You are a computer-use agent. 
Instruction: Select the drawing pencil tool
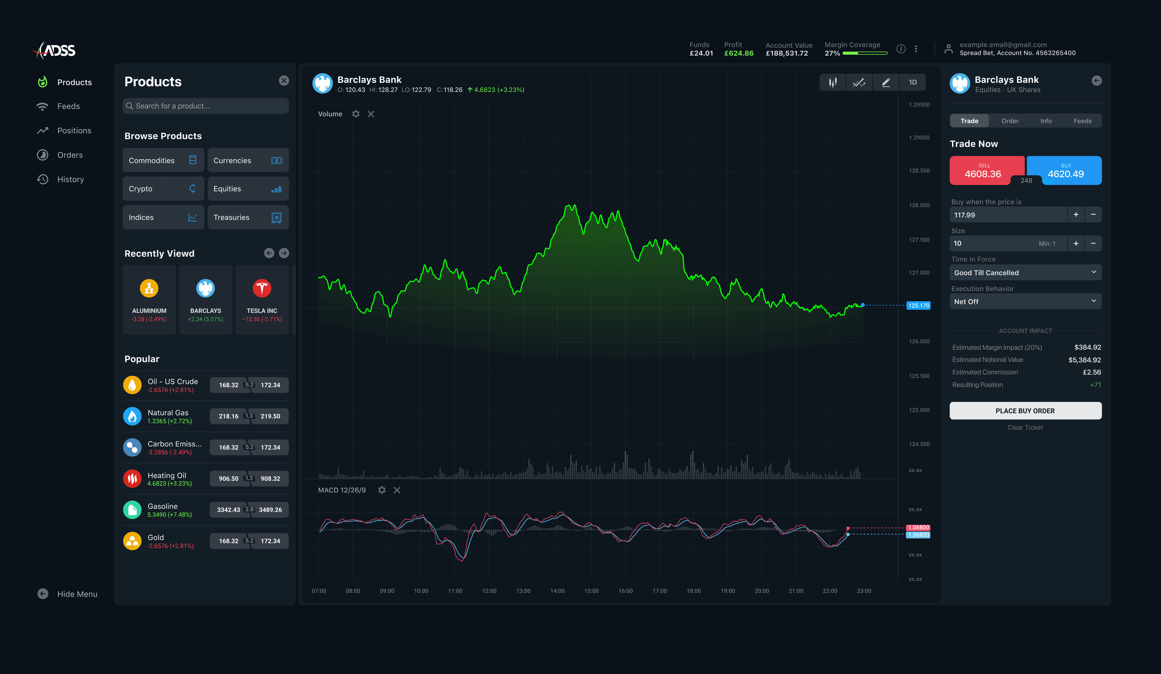coord(886,82)
